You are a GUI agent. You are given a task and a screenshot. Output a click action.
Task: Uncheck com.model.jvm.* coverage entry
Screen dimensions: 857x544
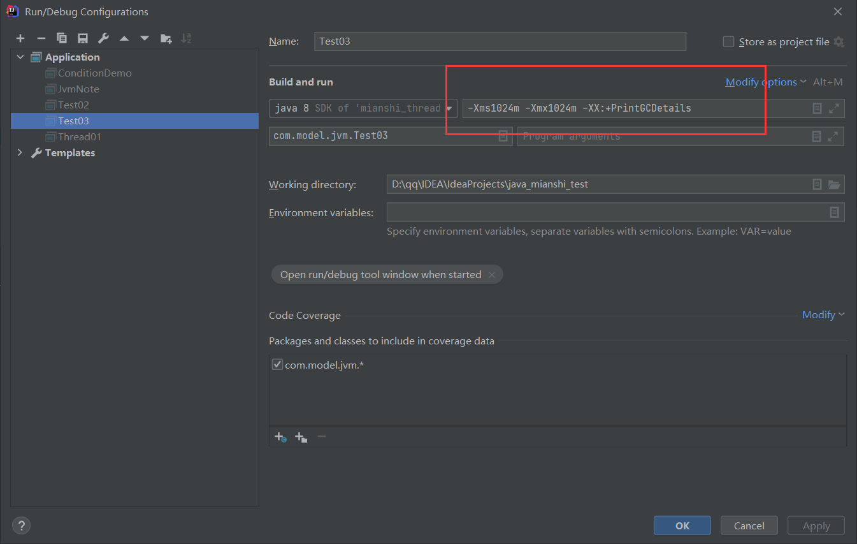click(x=277, y=365)
